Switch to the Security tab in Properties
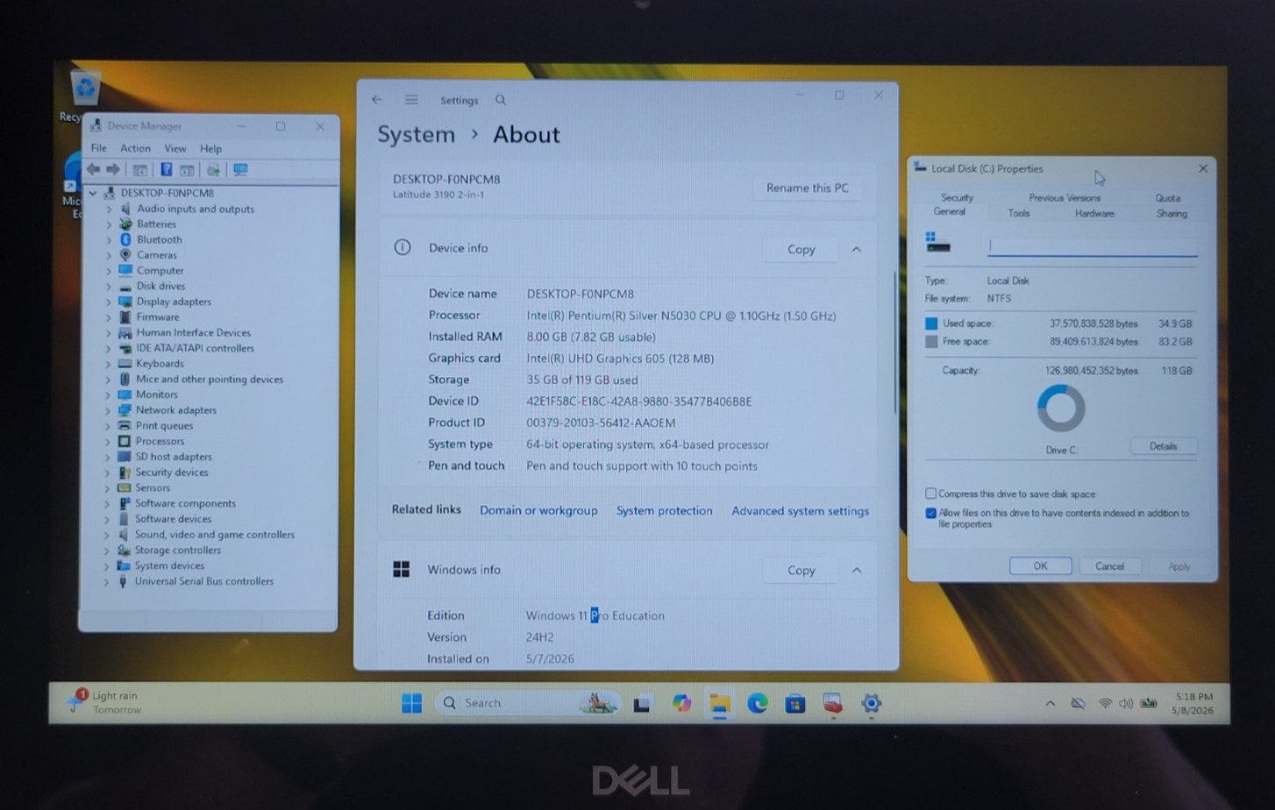1275x810 pixels. click(x=957, y=197)
